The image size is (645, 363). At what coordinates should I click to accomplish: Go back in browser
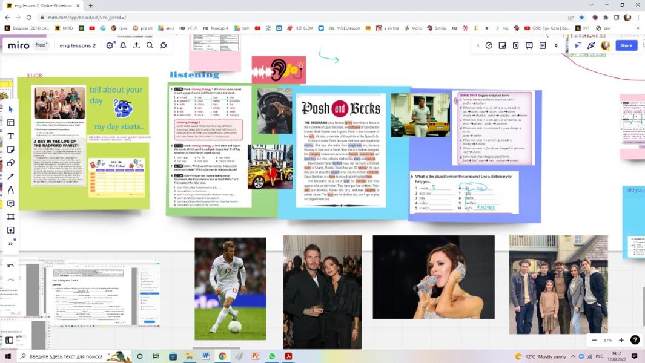point(7,18)
